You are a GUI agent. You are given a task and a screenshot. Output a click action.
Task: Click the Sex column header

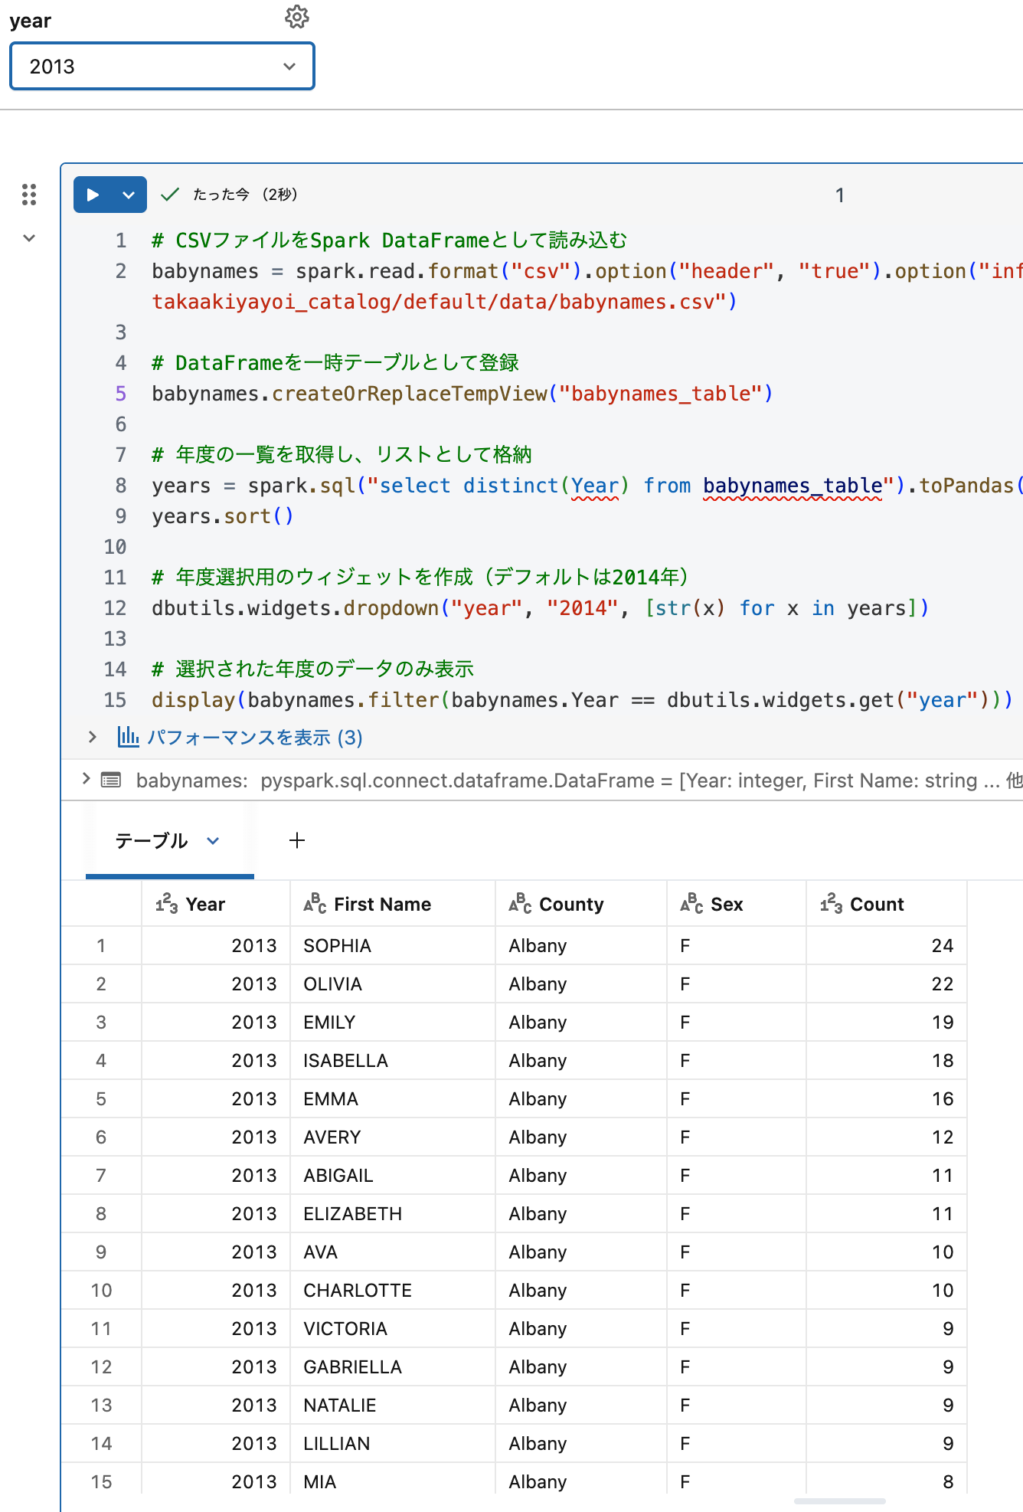click(737, 904)
